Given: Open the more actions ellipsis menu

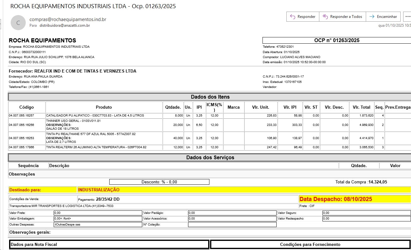Looking at the screenshot, I should [407, 17].
